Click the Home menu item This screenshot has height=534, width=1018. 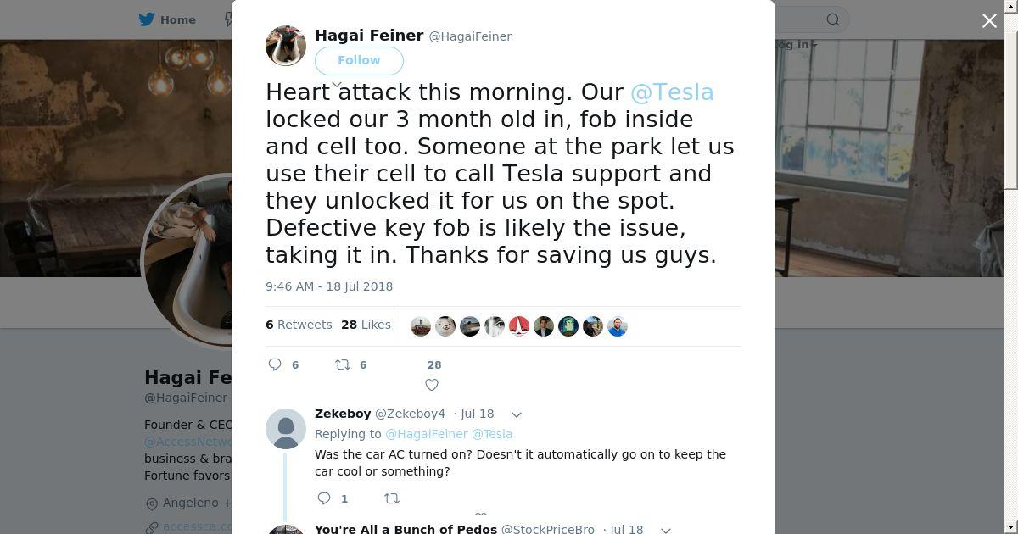pyautogui.click(x=177, y=19)
